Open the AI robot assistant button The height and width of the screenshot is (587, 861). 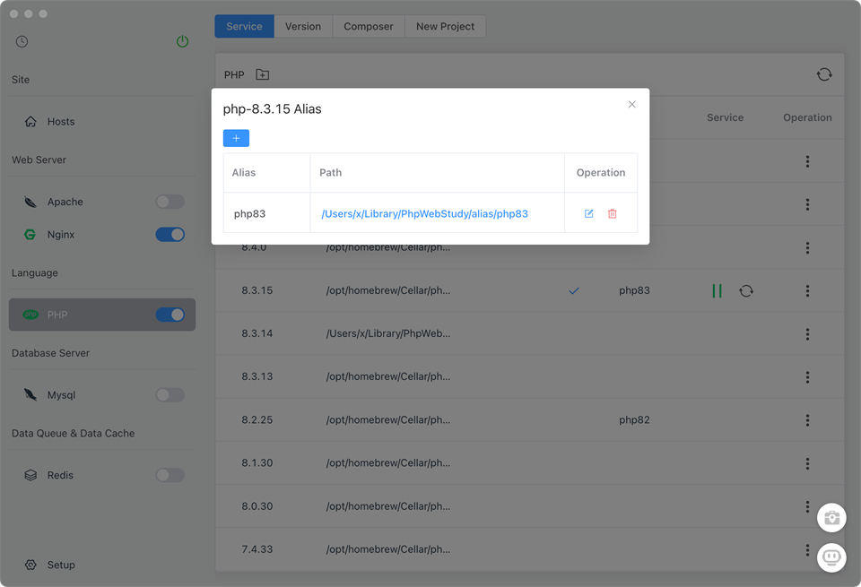[x=831, y=557]
